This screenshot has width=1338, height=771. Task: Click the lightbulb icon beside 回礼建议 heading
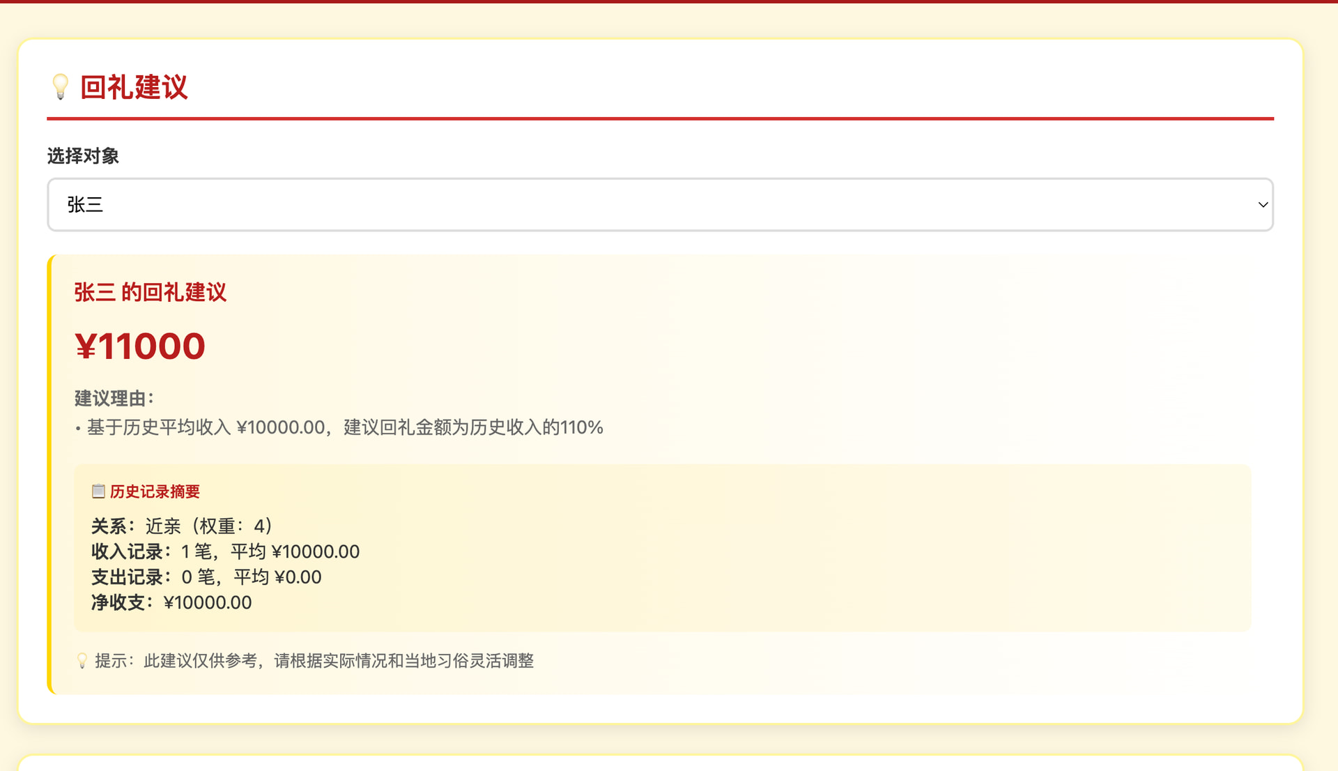(x=61, y=87)
